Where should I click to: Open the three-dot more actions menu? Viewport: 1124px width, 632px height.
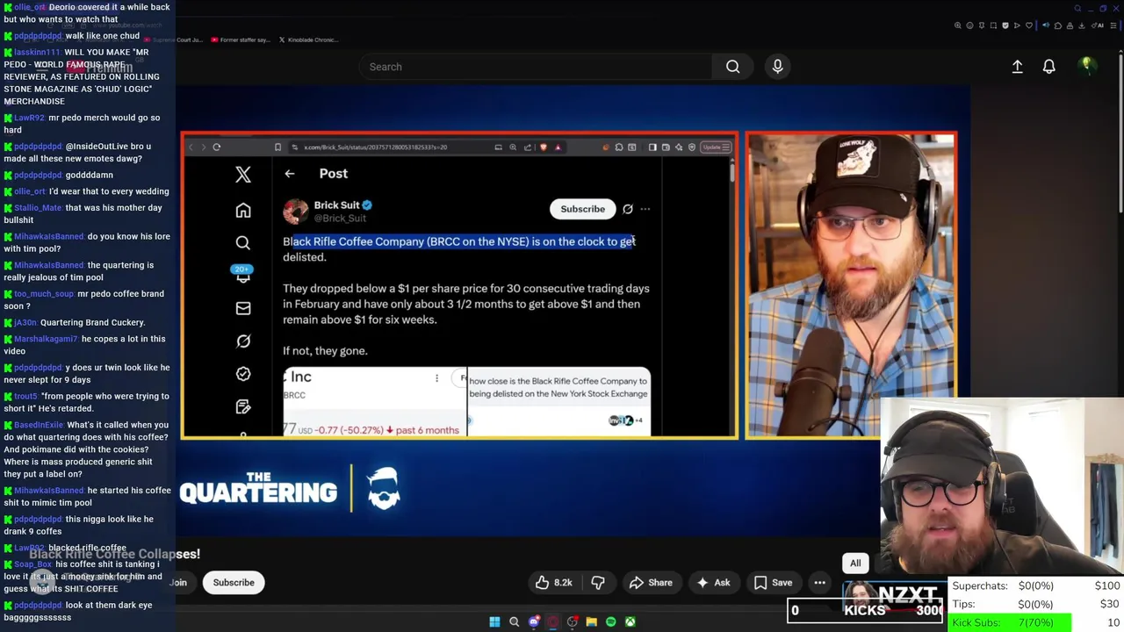819,583
